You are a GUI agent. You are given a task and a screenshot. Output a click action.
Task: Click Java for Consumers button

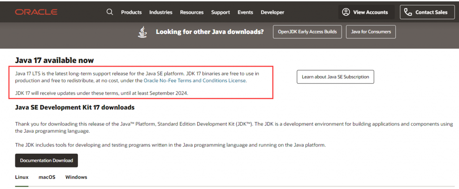tap(371, 32)
